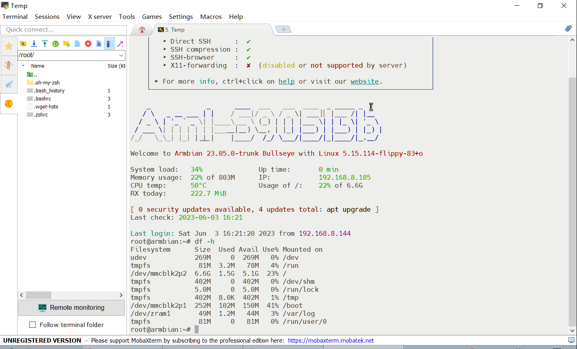Enable the Follow terminal folder checkbox
Image resolution: width=577 pixels, height=349 pixels.
pyautogui.click(x=32, y=325)
